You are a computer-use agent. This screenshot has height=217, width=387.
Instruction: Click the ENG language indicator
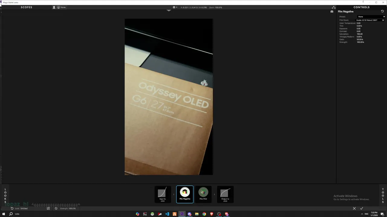coord(366,214)
